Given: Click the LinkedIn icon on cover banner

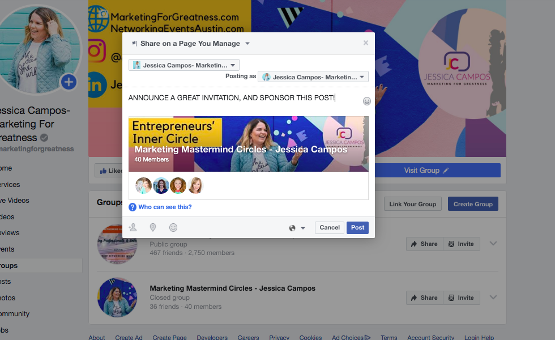Looking at the screenshot, I should click(97, 85).
